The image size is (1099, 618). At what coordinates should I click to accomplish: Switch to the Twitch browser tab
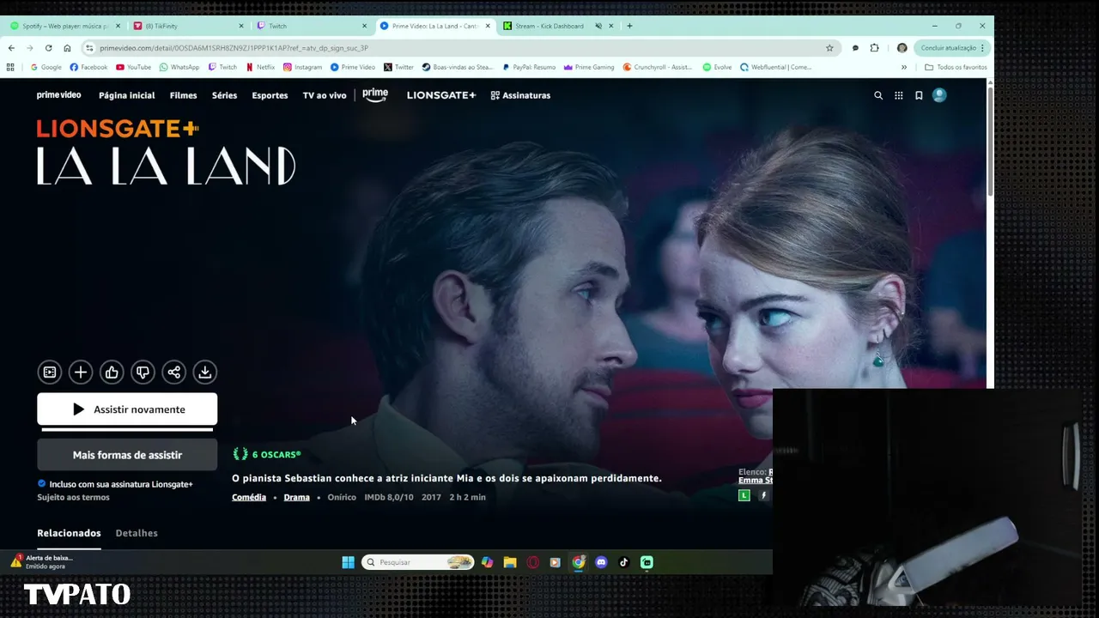(x=313, y=26)
